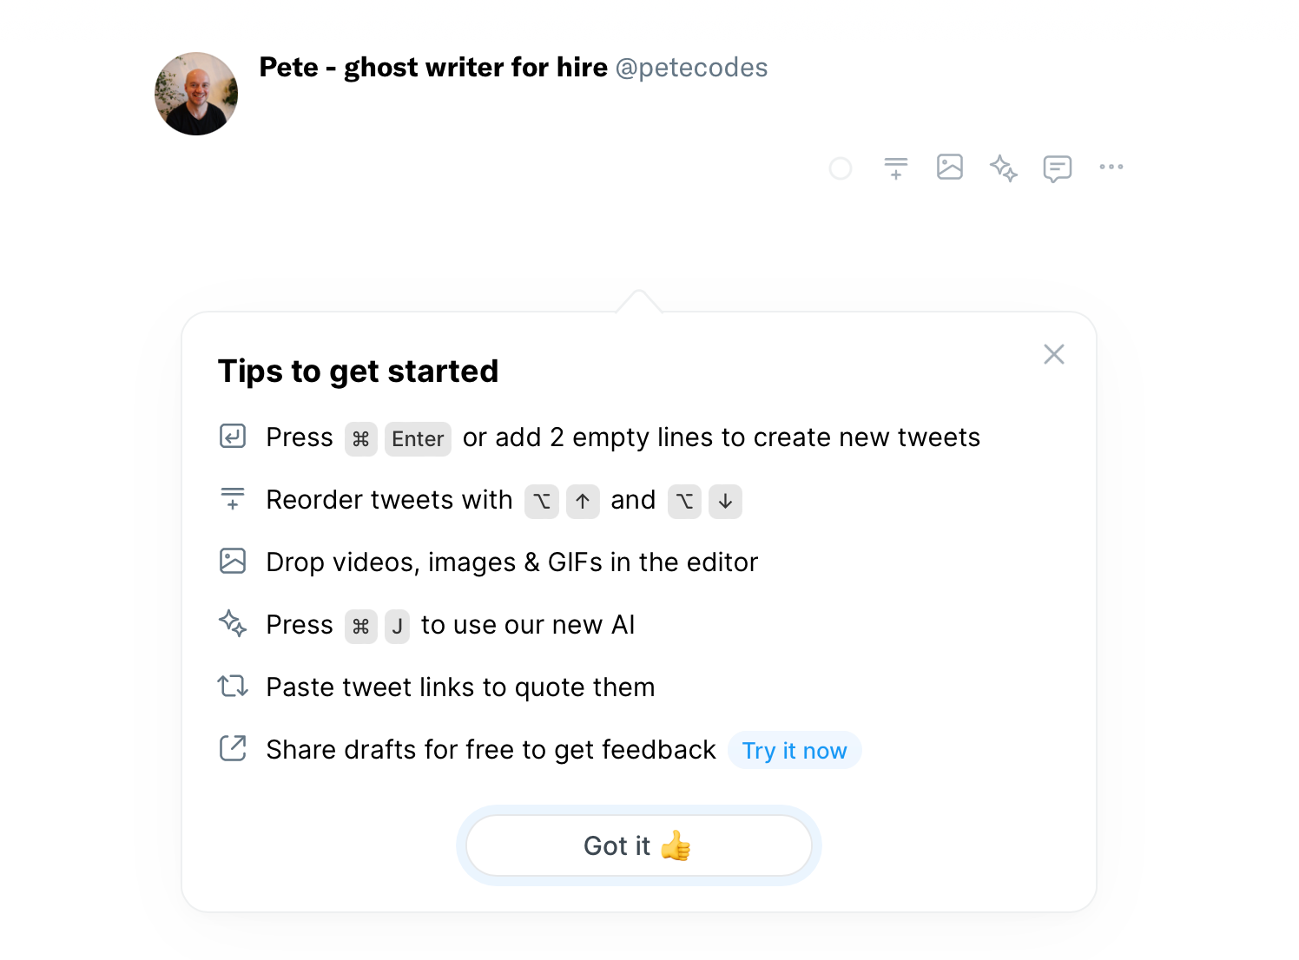Click the reorder tweets icon in tips list
This screenshot has width=1299, height=960.
[233, 498]
